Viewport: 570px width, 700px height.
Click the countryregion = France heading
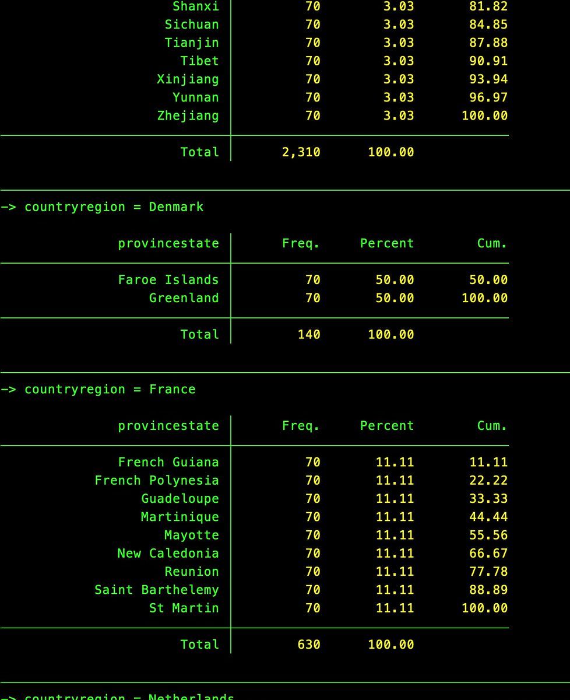(x=110, y=390)
